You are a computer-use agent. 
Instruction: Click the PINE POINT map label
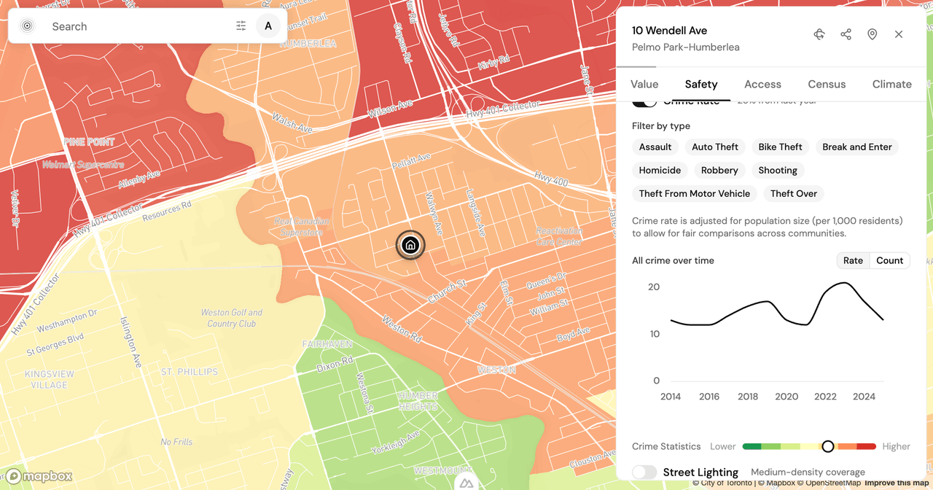pos(89,142)
